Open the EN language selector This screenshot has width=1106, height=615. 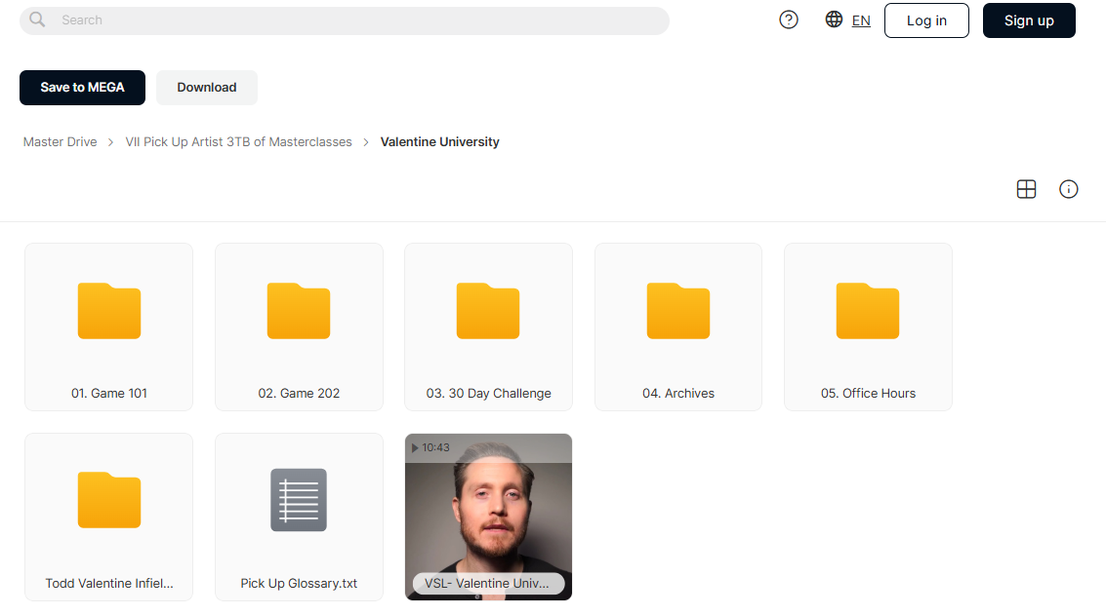(861, 20)
